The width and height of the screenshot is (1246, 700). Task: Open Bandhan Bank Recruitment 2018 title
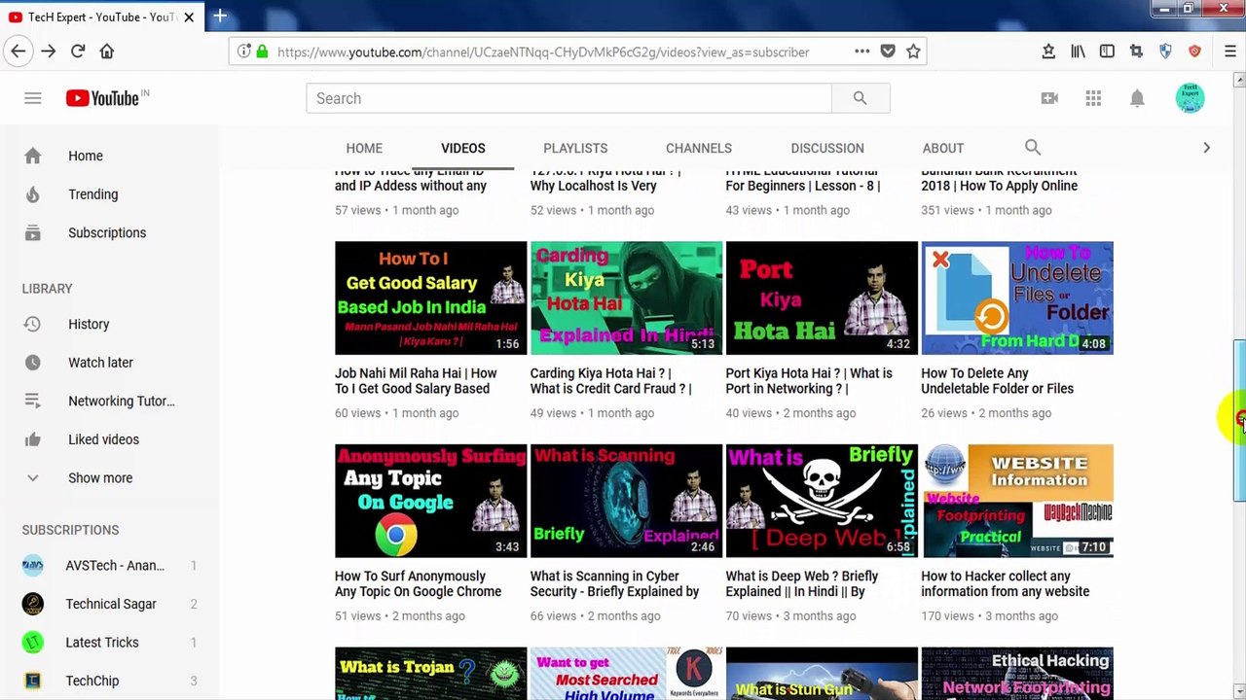[x=999, y=179]
